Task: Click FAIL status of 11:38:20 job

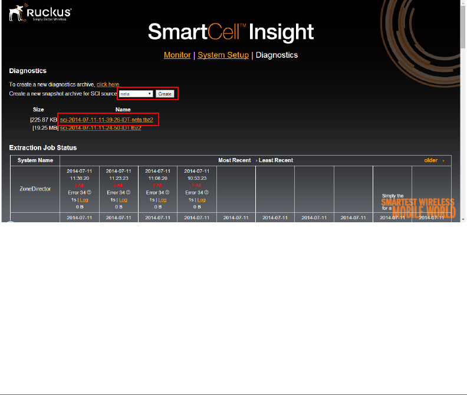Action: 80,186
